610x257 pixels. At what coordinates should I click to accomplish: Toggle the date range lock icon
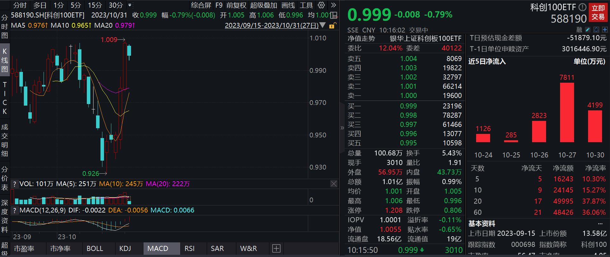(x=332, y=25)
